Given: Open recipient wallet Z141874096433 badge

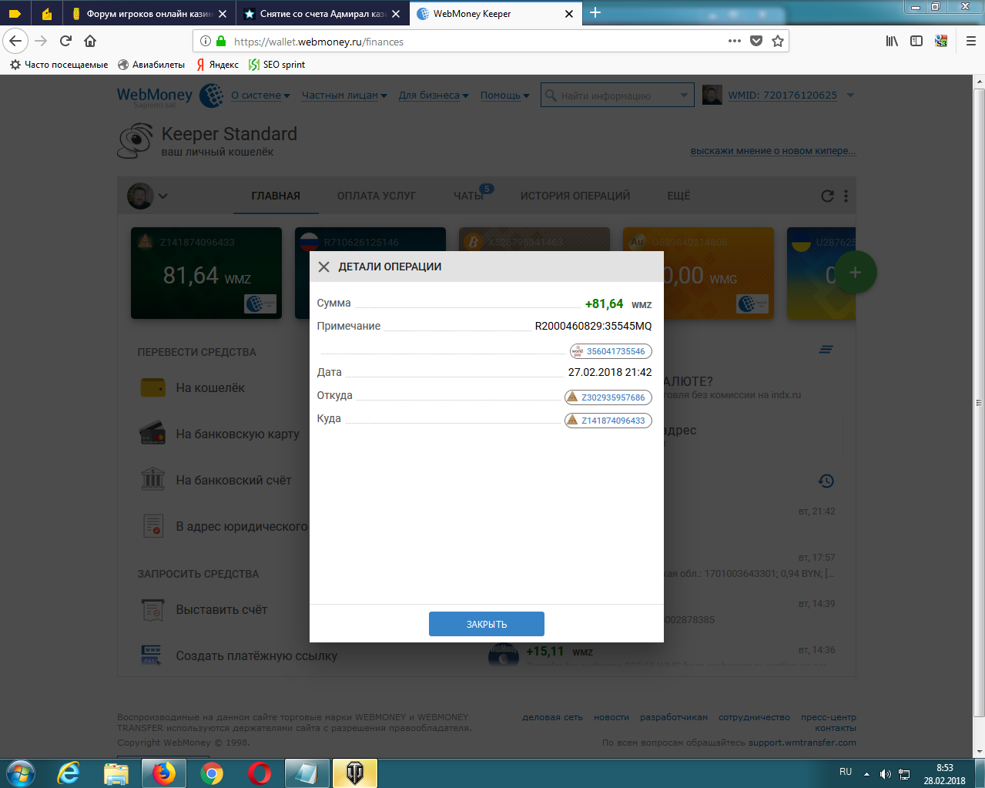Looking at the screenshot, I should [x=608, y=421].
